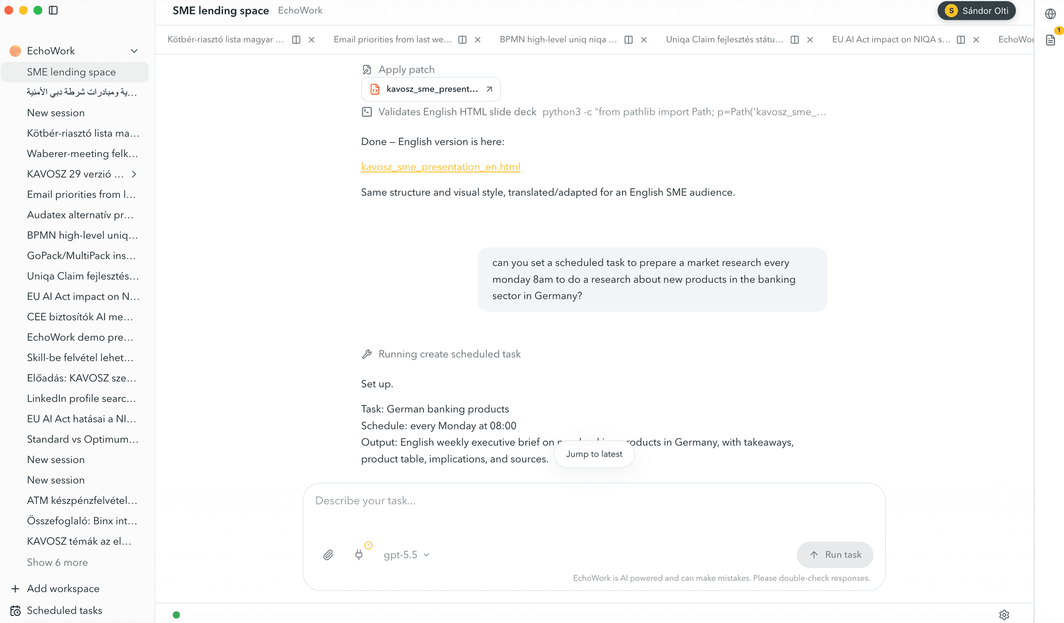Switch to Kötbér-riasztó lista magyar tab
This screenshot has height=623, width=1064.
coord(225,39)
